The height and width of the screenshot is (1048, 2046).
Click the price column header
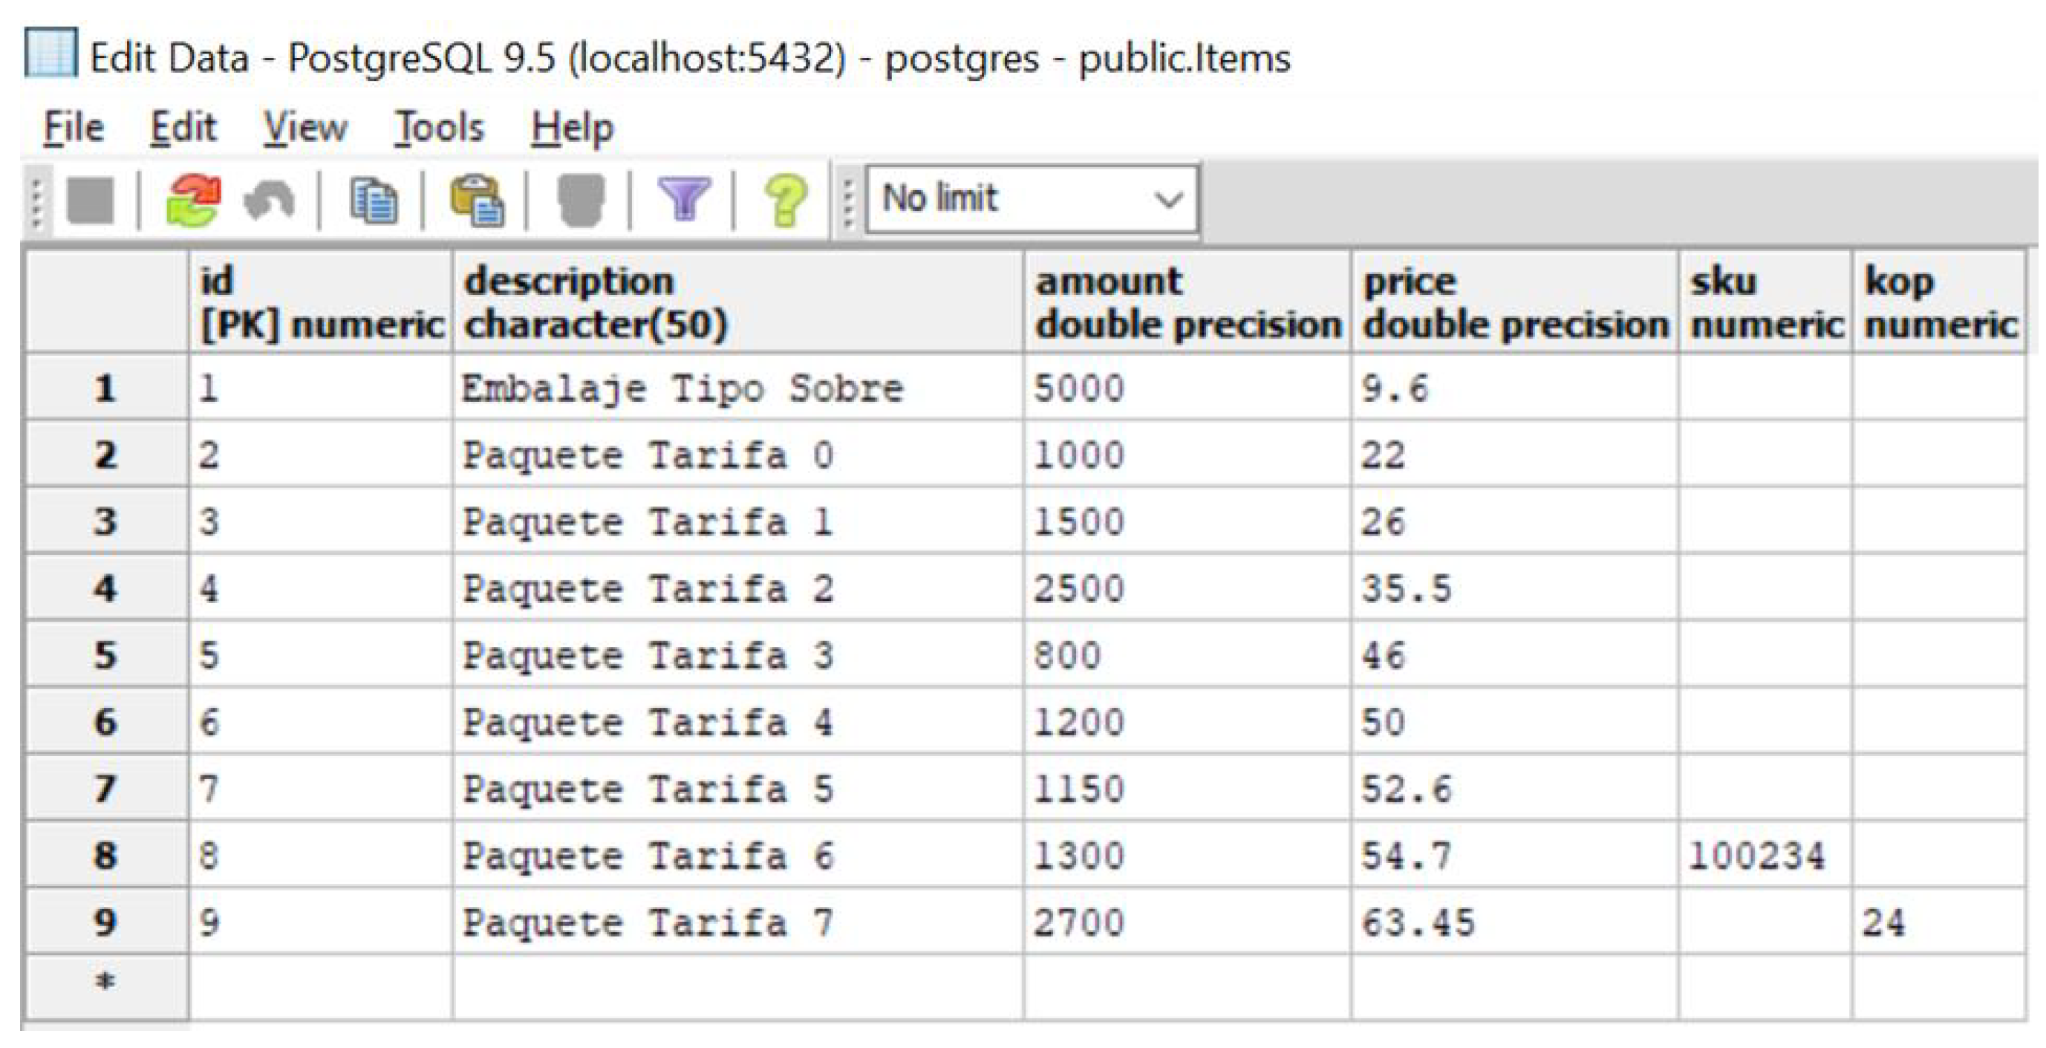[x=1514, y=302]
